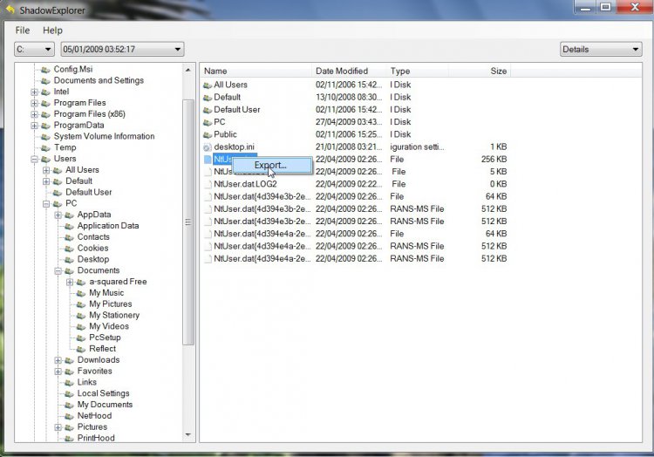This screenshot has width=654, height=457.
Task: Click the Config.Msi folder icon
Action: pos(45,70)
